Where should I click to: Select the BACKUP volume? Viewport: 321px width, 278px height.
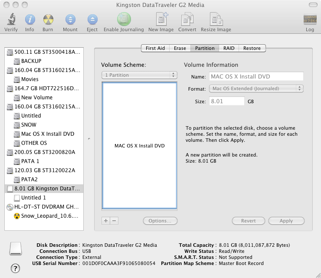click(44, 61)
